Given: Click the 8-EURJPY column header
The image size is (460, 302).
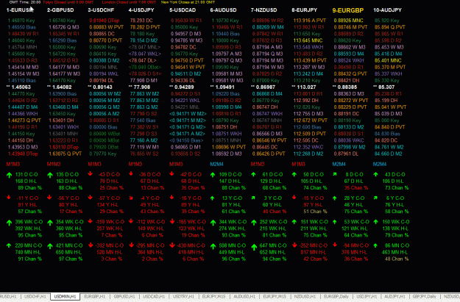Looking at the screenshot, I should [305, 10].
